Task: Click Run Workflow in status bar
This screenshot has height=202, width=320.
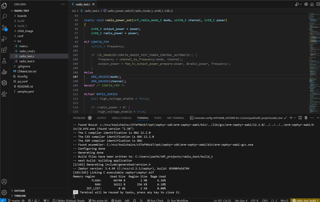Action: tap(178, 200)
